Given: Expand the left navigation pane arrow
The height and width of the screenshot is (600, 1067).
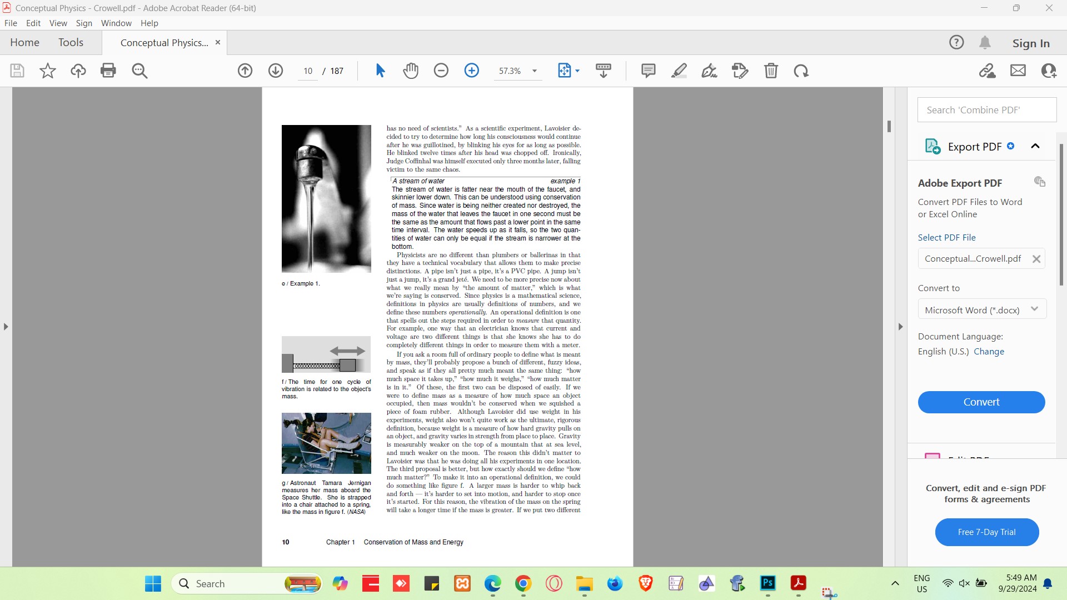Looking at the screenshot, I should tap(6, 327).
